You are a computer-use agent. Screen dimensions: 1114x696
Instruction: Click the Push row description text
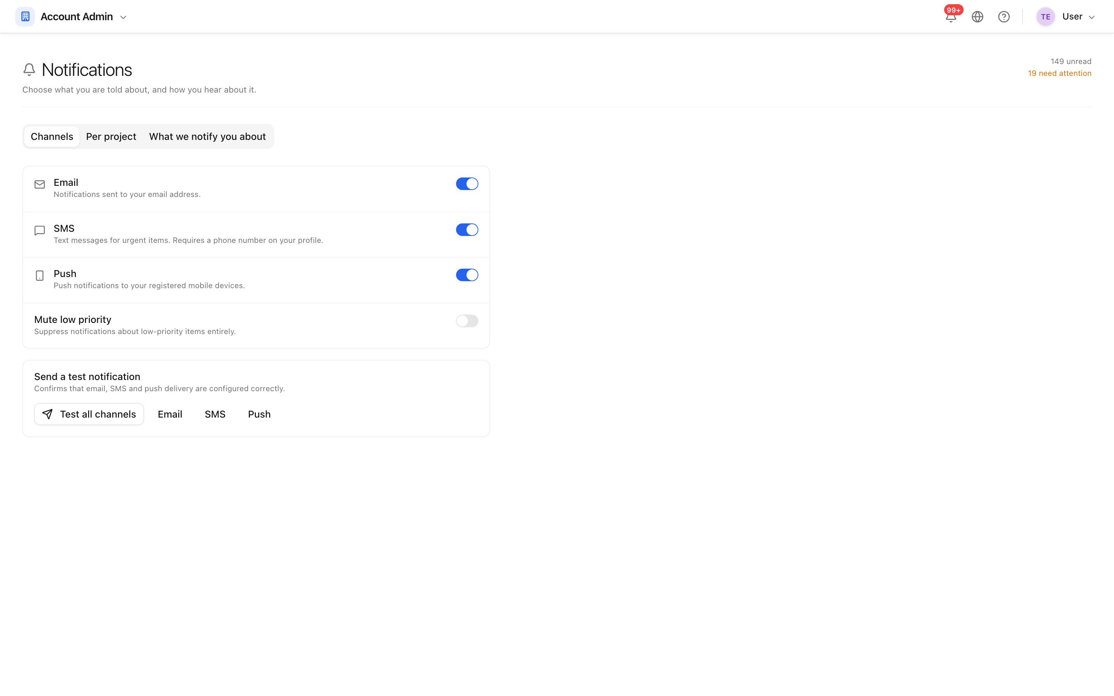pos(149,285)
